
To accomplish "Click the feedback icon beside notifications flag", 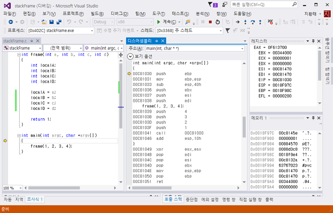I will pyautogui.click(x=225, y=5).
